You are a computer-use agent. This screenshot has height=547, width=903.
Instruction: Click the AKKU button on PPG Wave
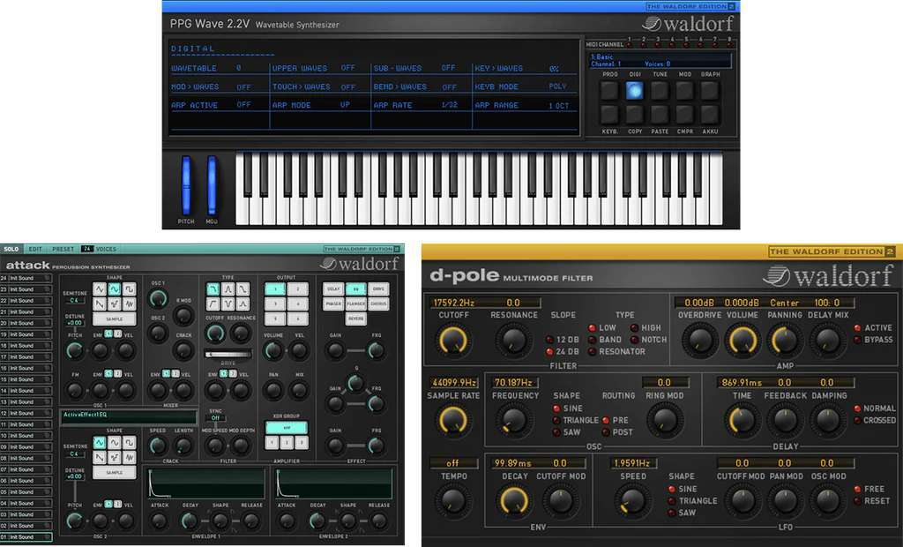[711, 114]
